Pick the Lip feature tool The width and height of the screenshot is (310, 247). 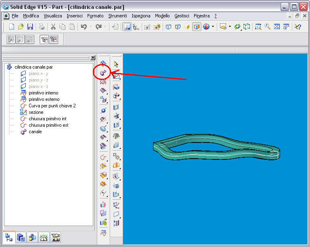tap(116, 195)
